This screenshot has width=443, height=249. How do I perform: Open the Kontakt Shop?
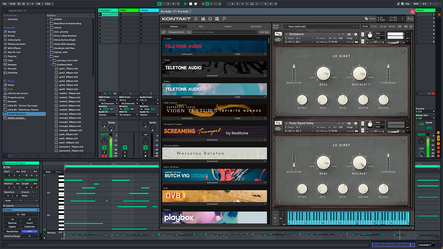click(370, 19)
